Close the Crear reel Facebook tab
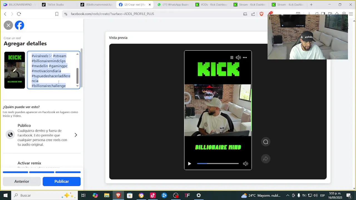Screen dimensions: 356x200 150,4
